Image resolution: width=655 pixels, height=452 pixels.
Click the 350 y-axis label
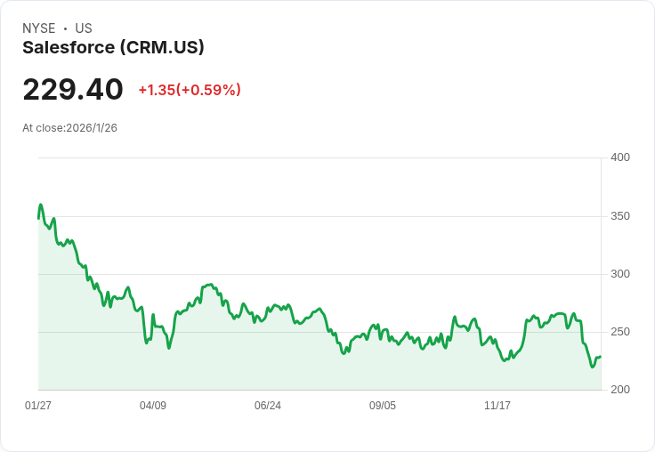(x=620, y=216)
